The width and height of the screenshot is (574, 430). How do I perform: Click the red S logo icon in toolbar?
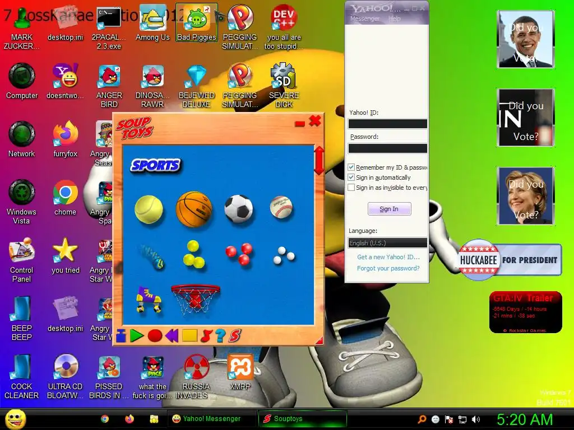pos(235,336)
